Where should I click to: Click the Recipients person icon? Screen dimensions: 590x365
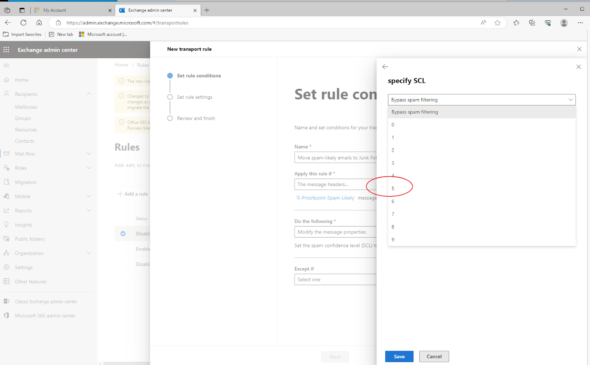(6, 94)
